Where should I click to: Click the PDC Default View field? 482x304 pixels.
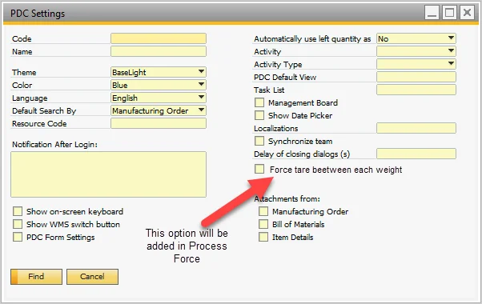point(416,77)
